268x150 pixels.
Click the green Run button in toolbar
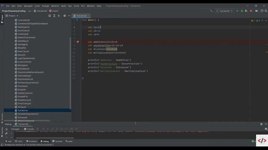237,11
